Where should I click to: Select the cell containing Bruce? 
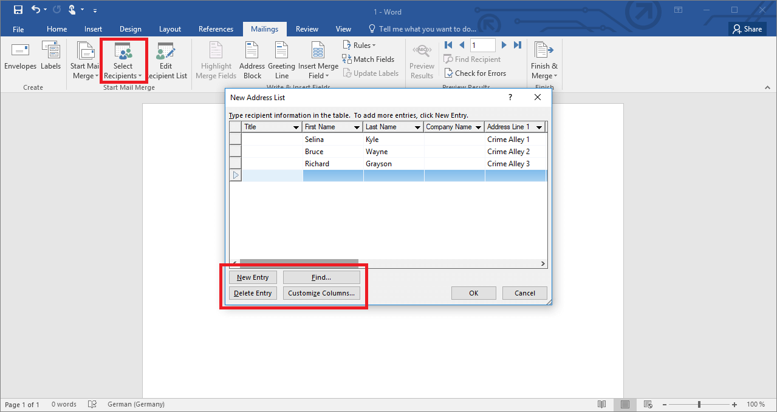(332, 152)
